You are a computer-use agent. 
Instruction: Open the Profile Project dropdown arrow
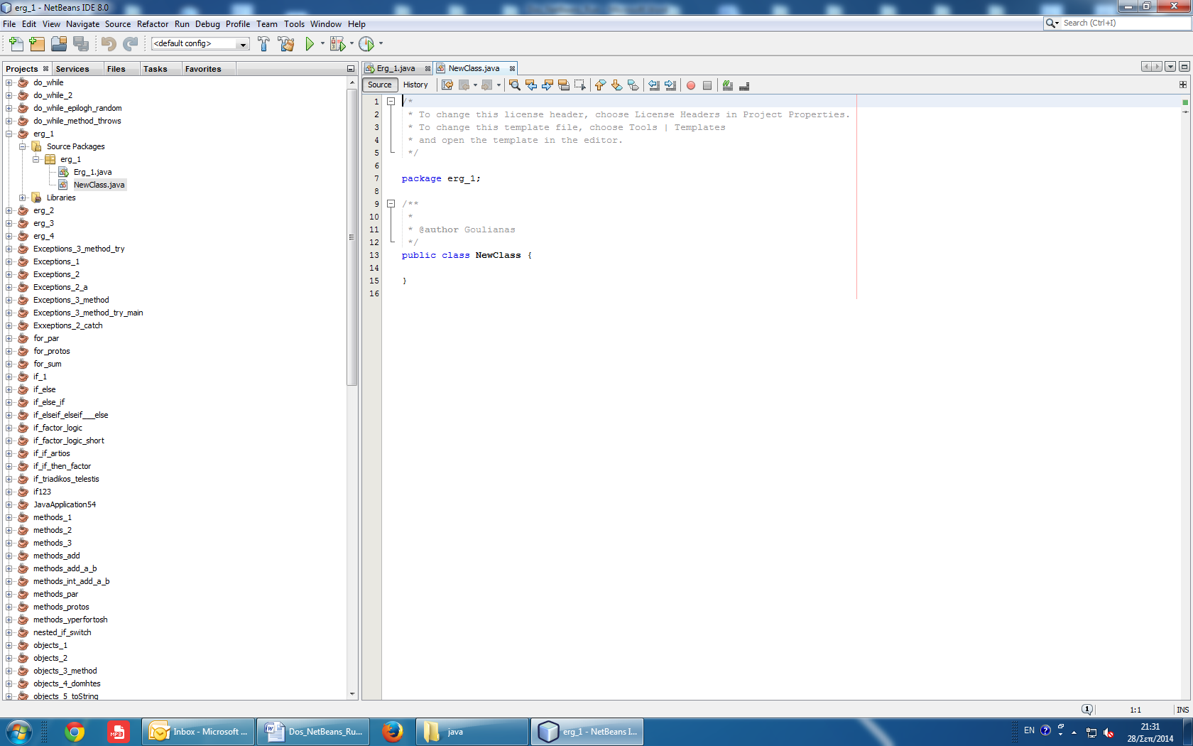(381, 44)
